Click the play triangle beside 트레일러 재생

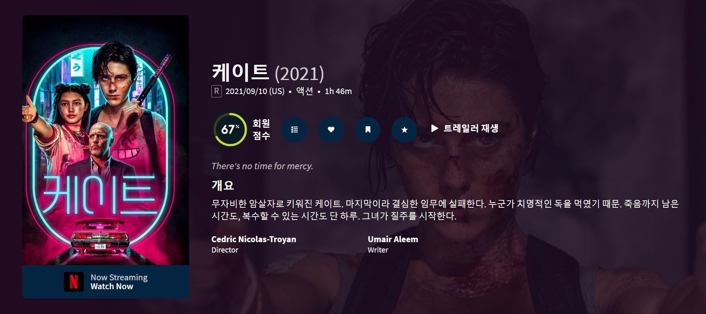pyautogui.click(x=435, y=128)
